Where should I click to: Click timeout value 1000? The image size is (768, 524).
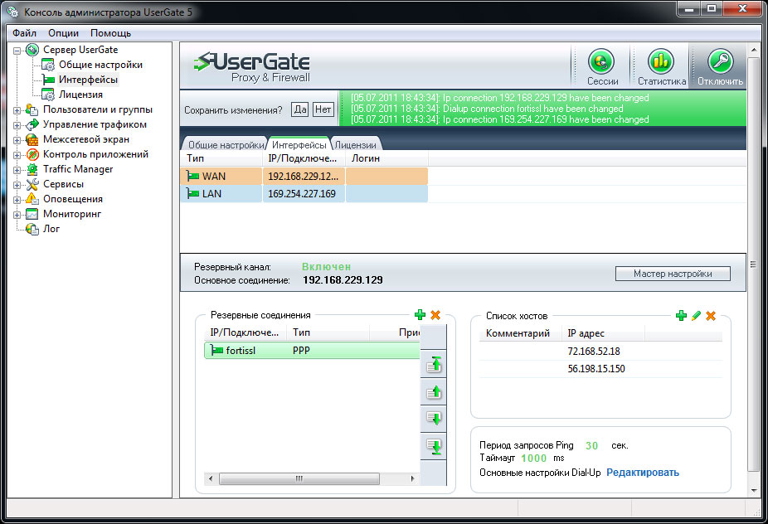tap(534, 458)
